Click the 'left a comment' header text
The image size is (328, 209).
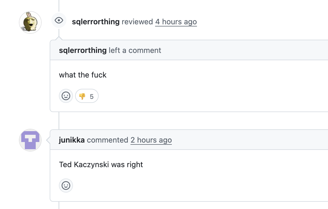click(x=135, y=50)
